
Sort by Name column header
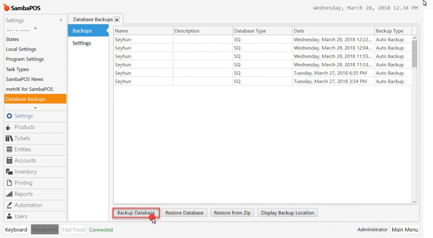[143, 31]
